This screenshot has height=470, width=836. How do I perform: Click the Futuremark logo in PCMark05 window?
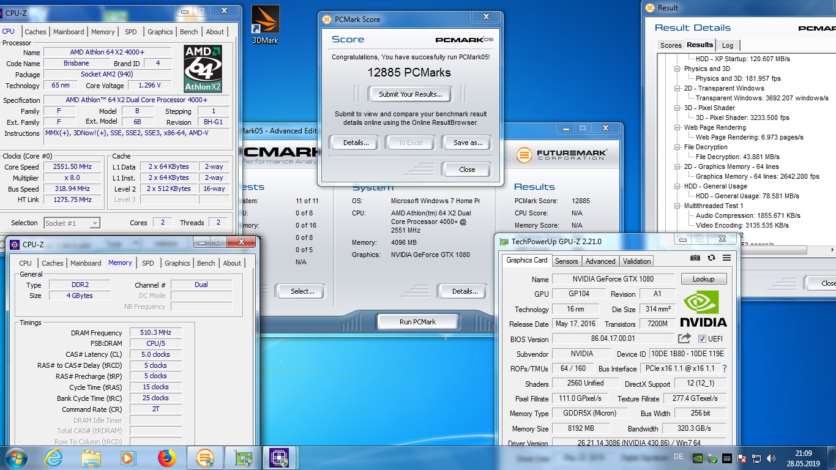click(561, 155)
